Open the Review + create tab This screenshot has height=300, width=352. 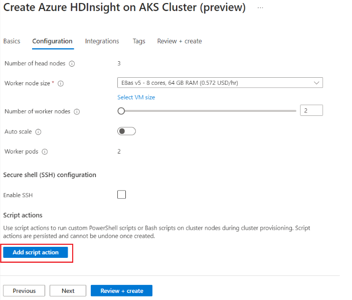[x=180, y=41]
